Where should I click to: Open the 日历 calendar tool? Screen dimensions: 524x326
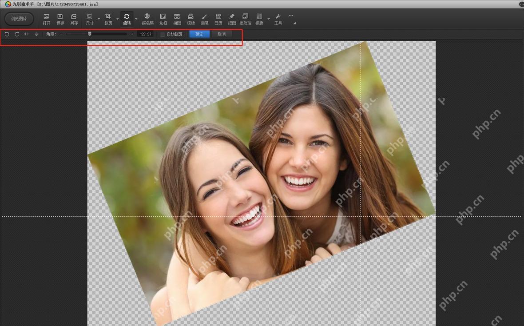[x=218, y=19]
